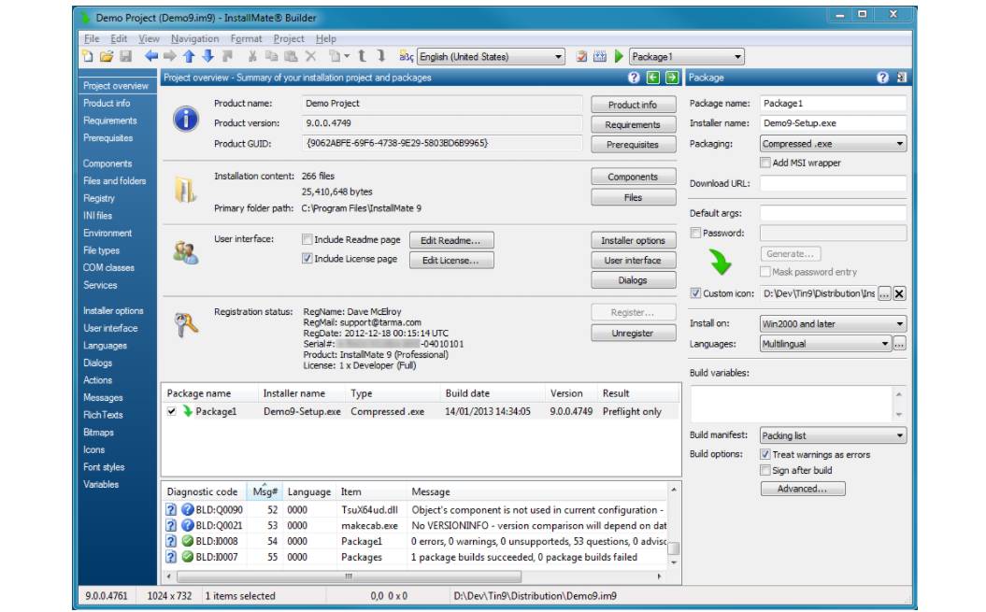The height and width of the screenshot is (612, 986).
Task: Toggle Package1 row checkbox in package list
Action: coord(172,411)
